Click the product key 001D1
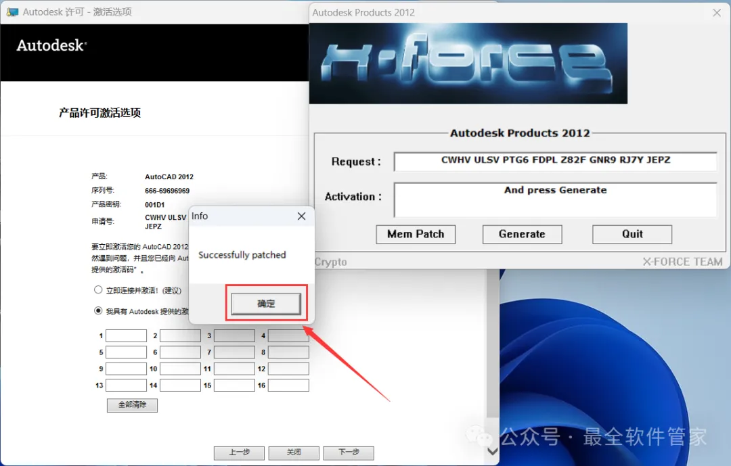This screenshot has height=466, width=731. tap(154, 204)
